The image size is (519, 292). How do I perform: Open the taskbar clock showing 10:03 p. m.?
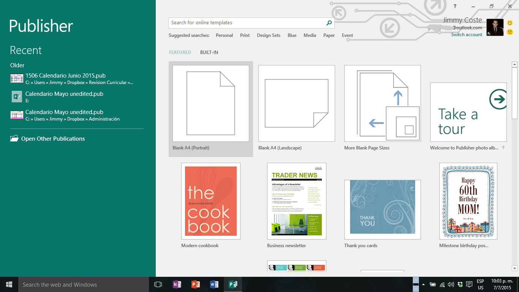501,284
